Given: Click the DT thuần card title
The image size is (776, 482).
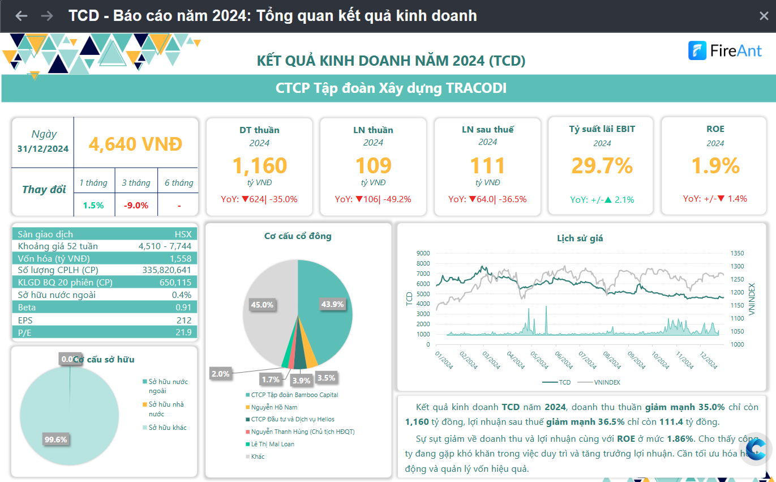Looking at the screenshot, I should point(259,130).
